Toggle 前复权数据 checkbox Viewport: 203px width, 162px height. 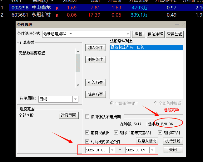87,133
